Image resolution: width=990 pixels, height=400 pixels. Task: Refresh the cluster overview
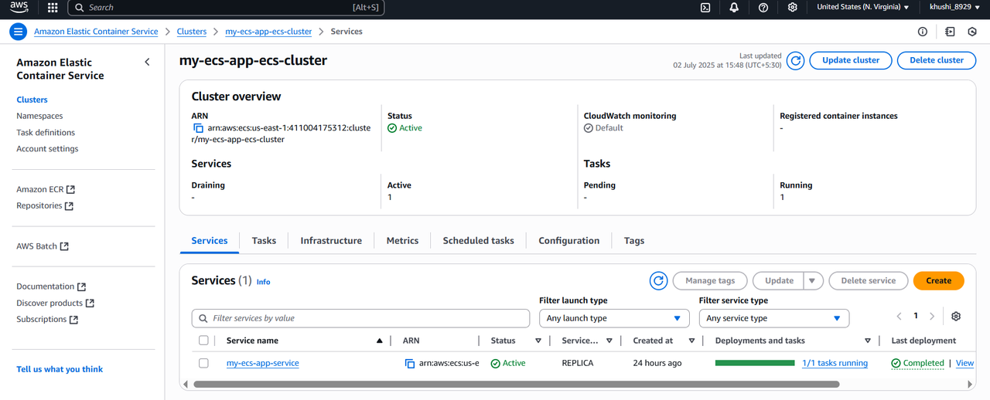[795, 60]
